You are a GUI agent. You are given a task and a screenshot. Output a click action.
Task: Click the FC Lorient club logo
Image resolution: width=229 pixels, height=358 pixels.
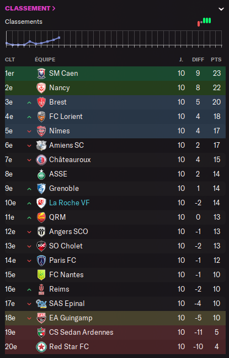[41, 117]
